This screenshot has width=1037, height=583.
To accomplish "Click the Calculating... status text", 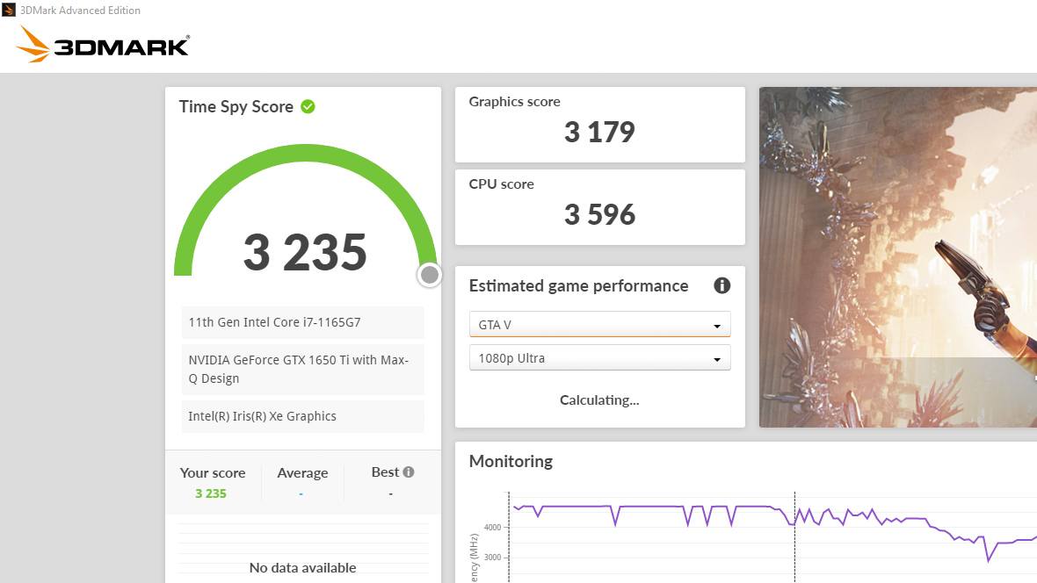I will tap(599, 399).
